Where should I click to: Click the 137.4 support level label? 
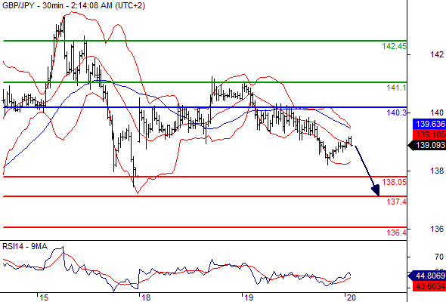(x=397, y=202)
